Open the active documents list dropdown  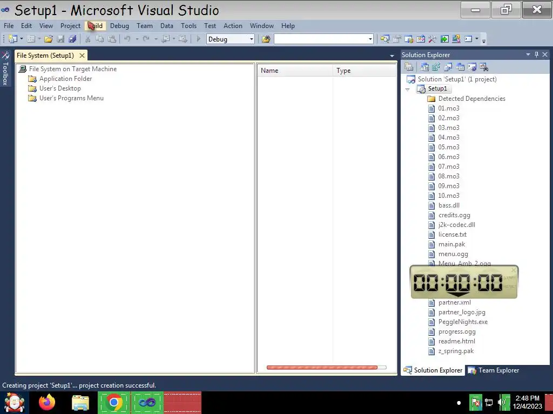(x=392, y=56)
